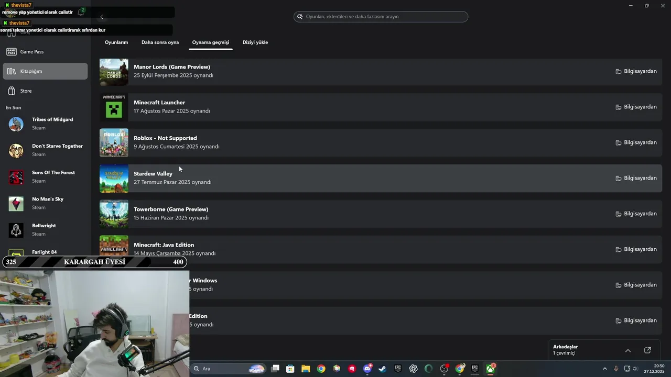671x377 pixels.
Task: Open Sons Of The Forest from recent list
Action: [45, 177]
